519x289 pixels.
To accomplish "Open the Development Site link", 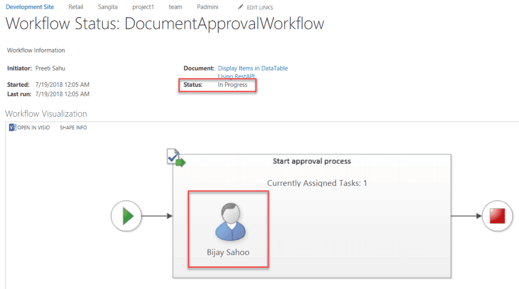I will (x=30, y=7).
